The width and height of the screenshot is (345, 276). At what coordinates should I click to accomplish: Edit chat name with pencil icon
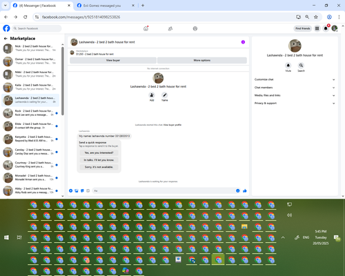coord(165,95)
